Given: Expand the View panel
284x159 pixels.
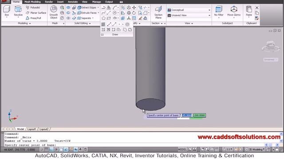Looking at the screenshot, I should (189, 23).
